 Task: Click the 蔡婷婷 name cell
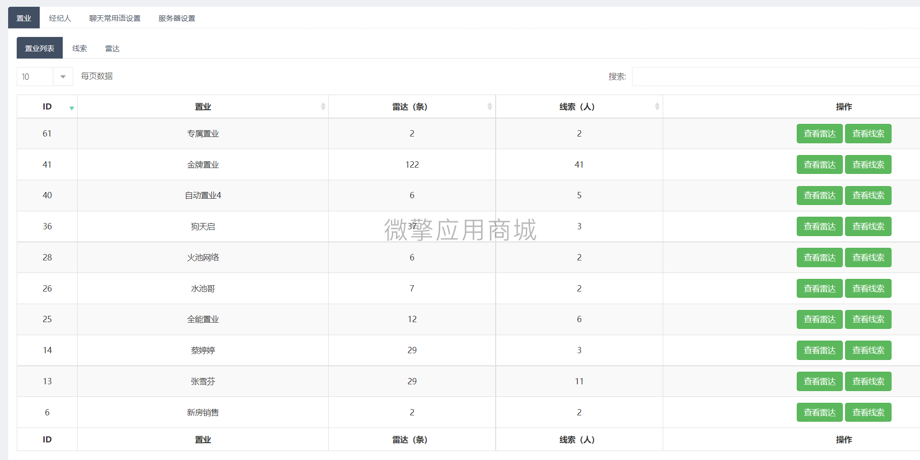(x=203, y=351)
